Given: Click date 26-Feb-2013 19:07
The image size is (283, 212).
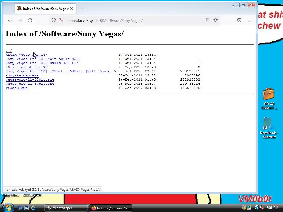Looking at the screenshot, I should (137, 84).
